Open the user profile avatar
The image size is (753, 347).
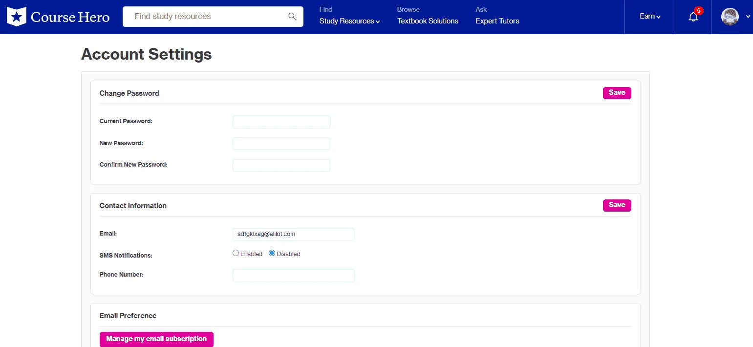[x=730, y=17]
